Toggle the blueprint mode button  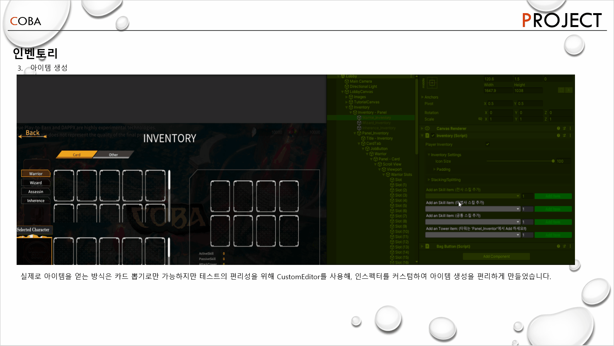click(561, 90)
